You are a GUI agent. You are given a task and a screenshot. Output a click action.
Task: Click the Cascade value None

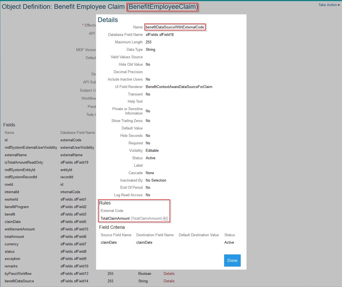point(150,173)
